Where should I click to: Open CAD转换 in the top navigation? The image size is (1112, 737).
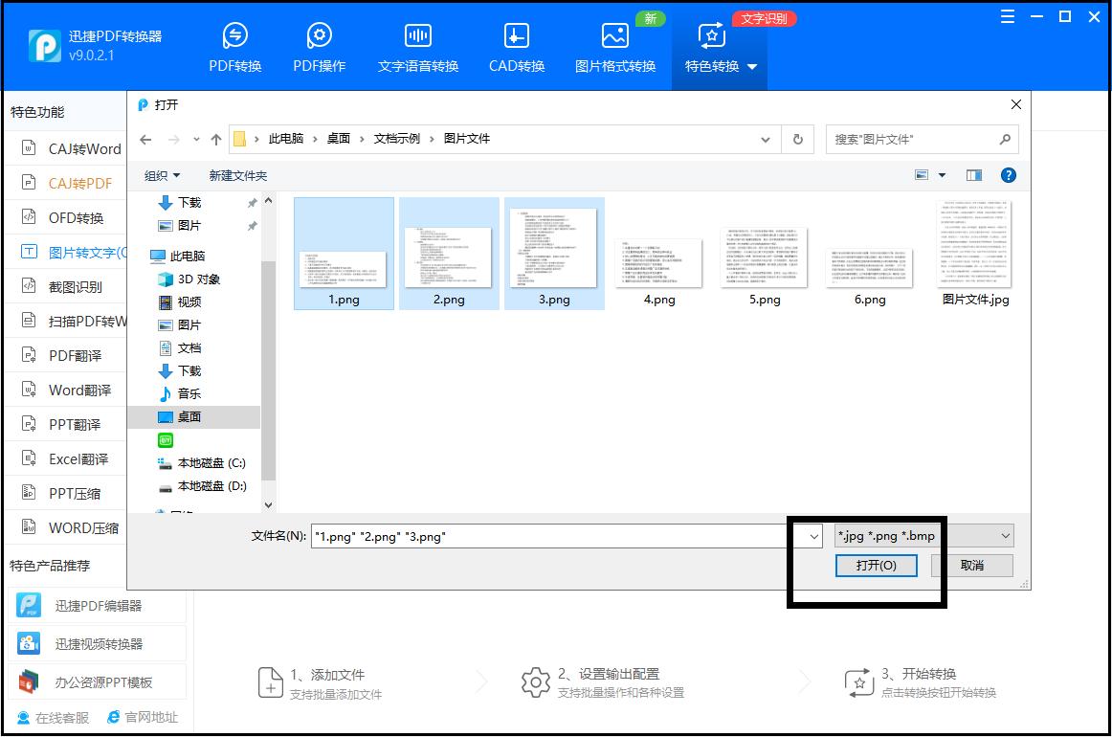pyautogui.click(x=516, y=45)
